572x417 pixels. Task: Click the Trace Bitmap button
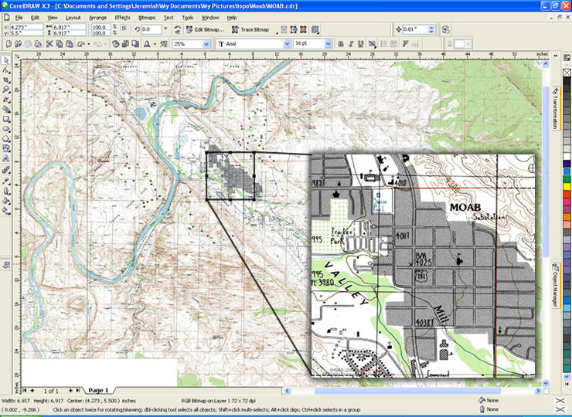(x=251, y=29)
